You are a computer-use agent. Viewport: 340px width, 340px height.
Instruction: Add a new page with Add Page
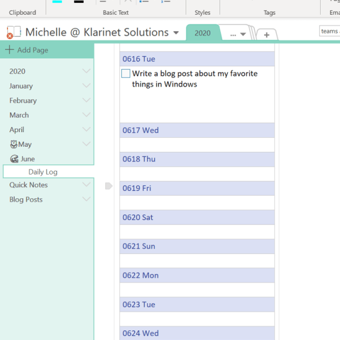47,50
